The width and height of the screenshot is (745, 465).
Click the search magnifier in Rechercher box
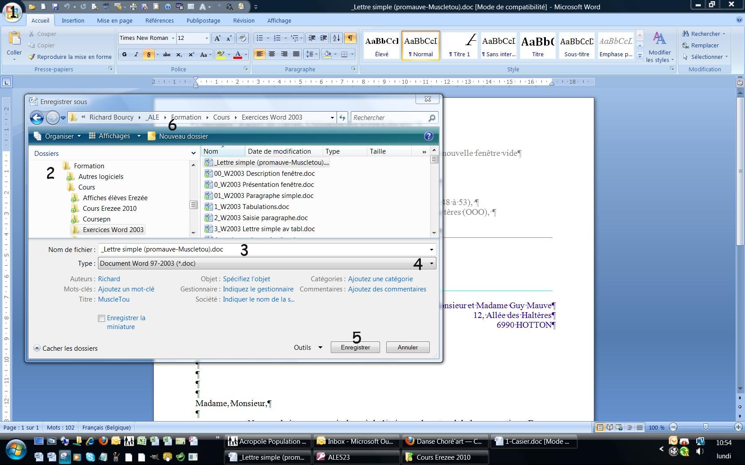point(432,118)
